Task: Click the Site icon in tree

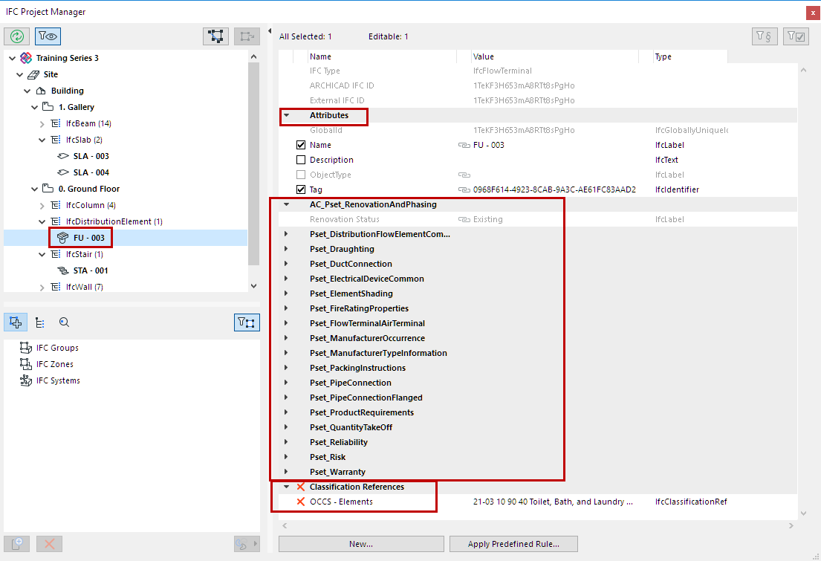Action: [x=33, y=74]
